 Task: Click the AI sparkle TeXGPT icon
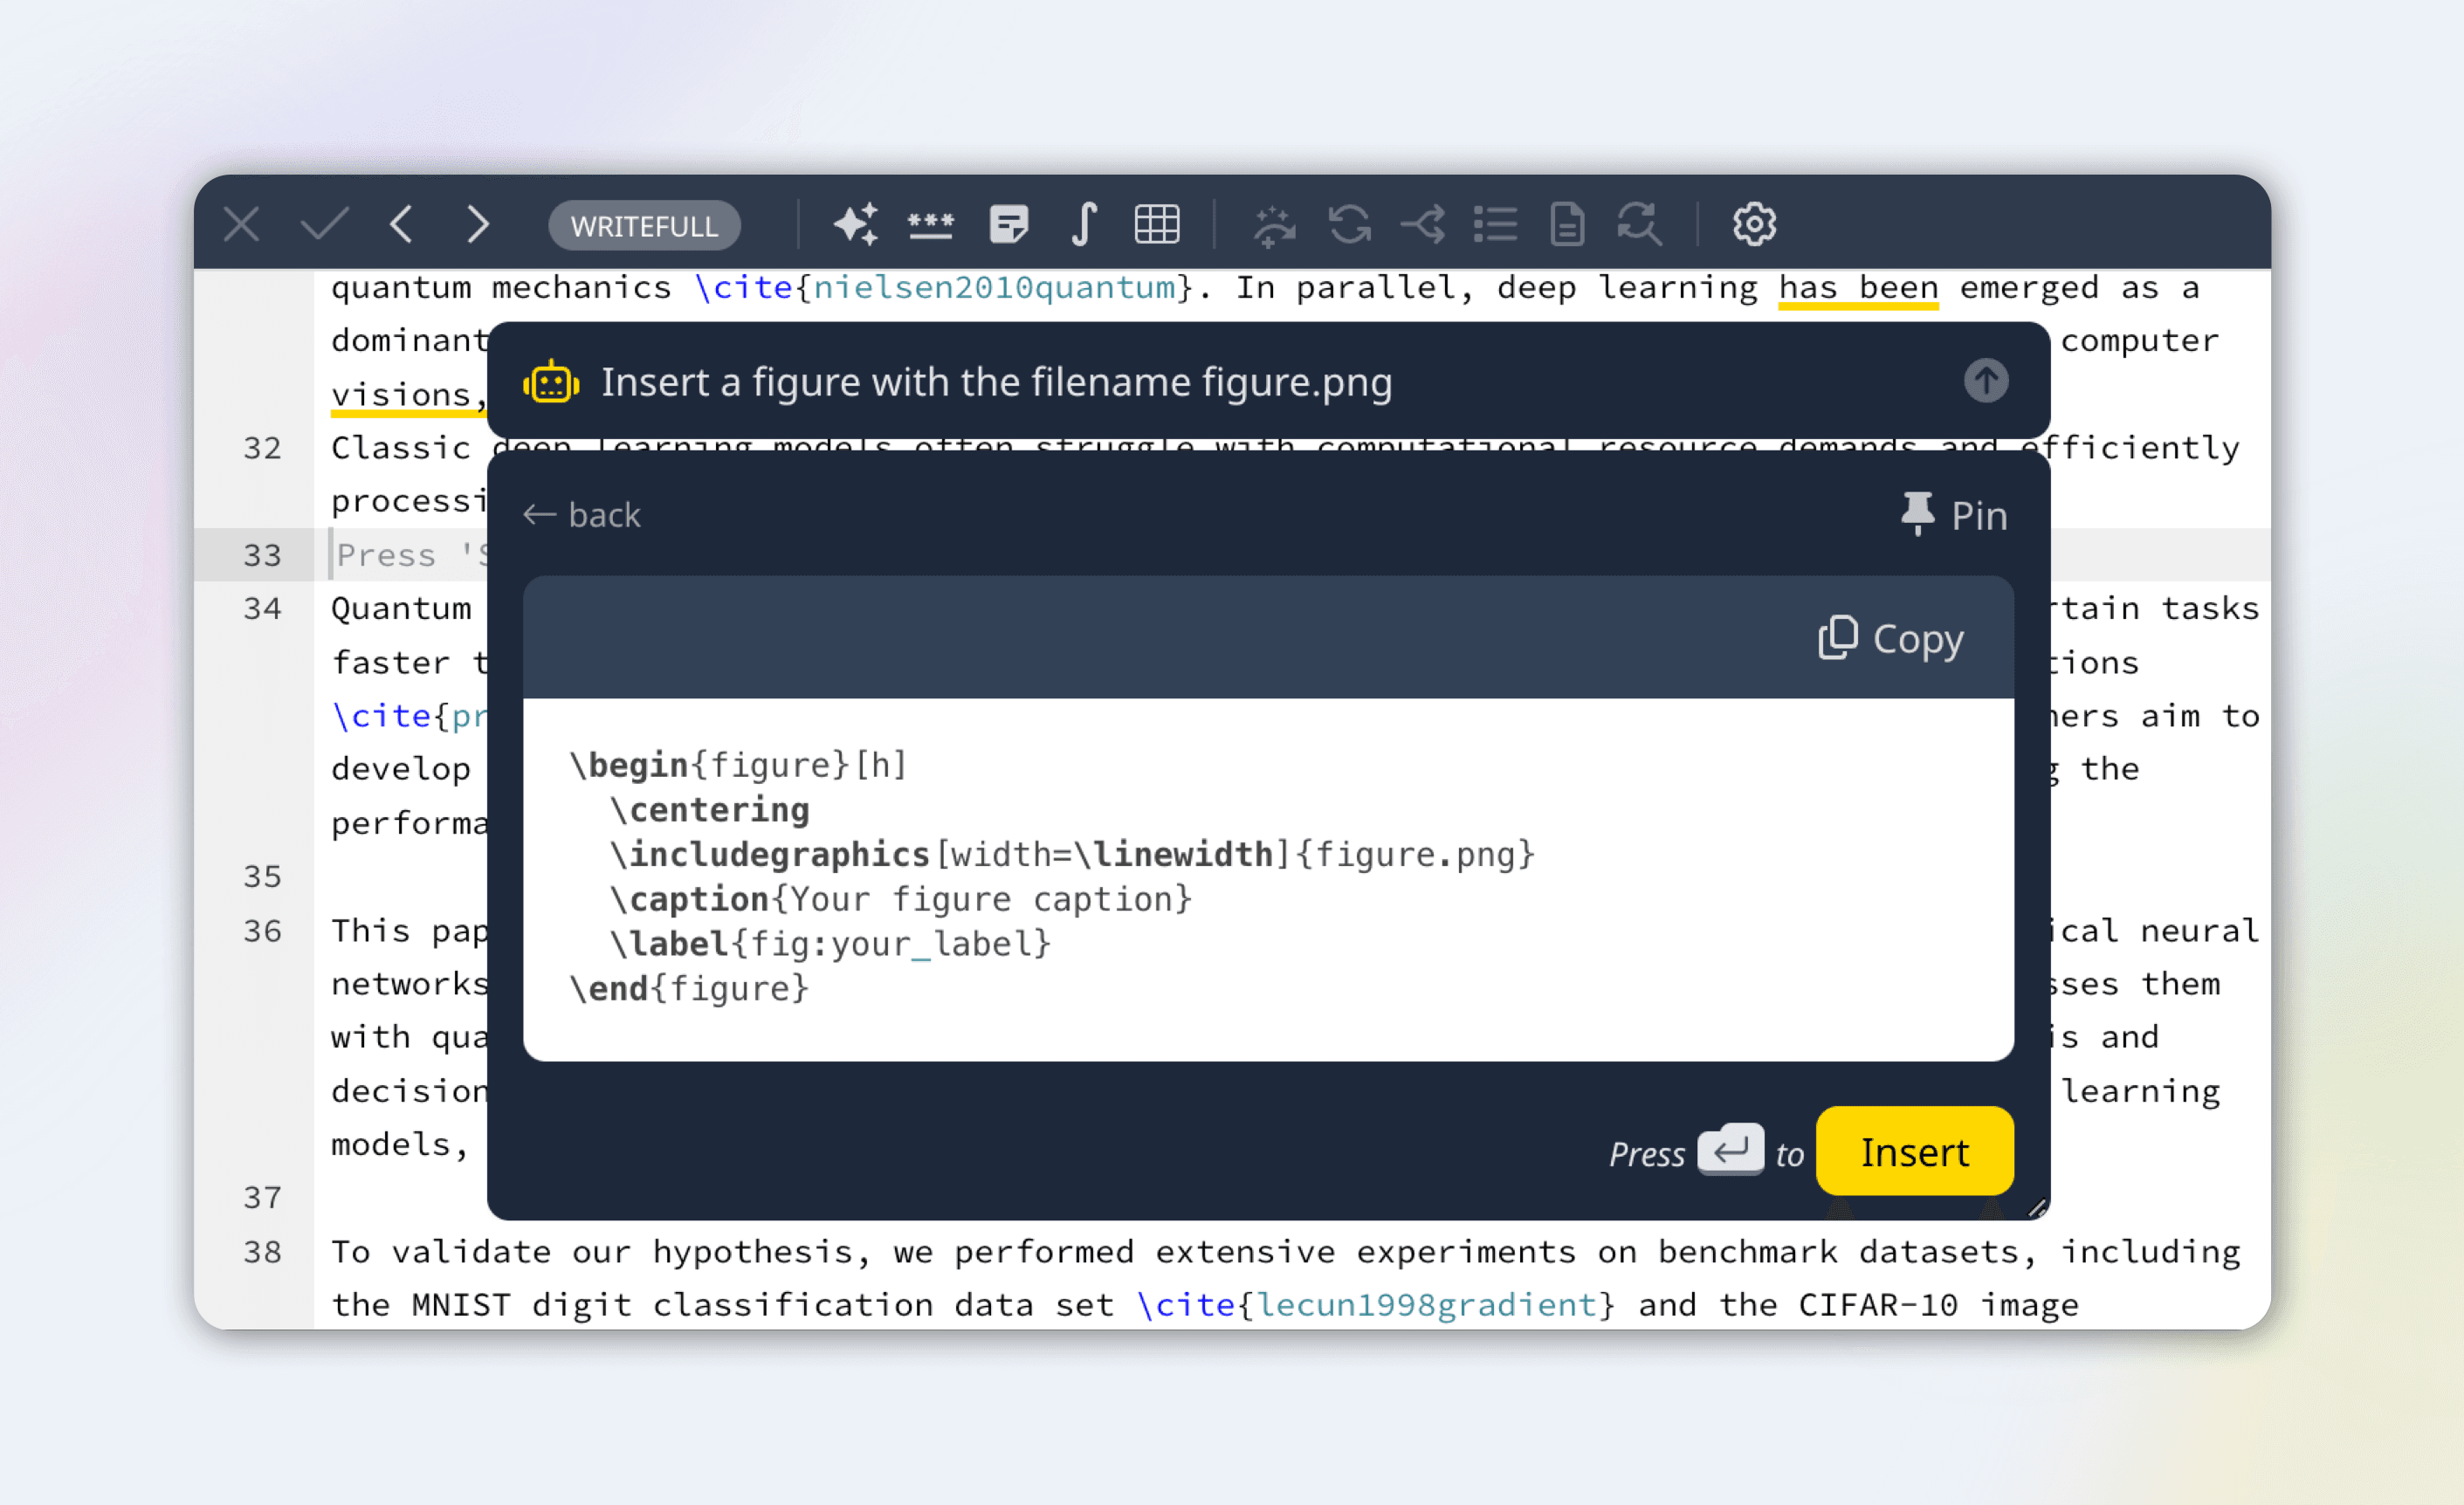[856, 224]
